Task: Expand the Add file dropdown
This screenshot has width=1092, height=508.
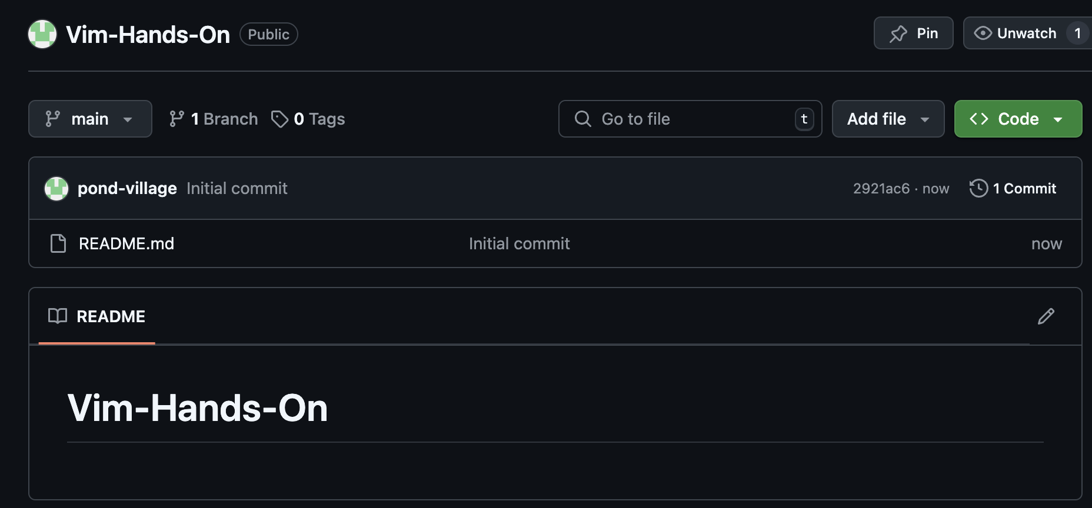Action: tap(888, 119)
